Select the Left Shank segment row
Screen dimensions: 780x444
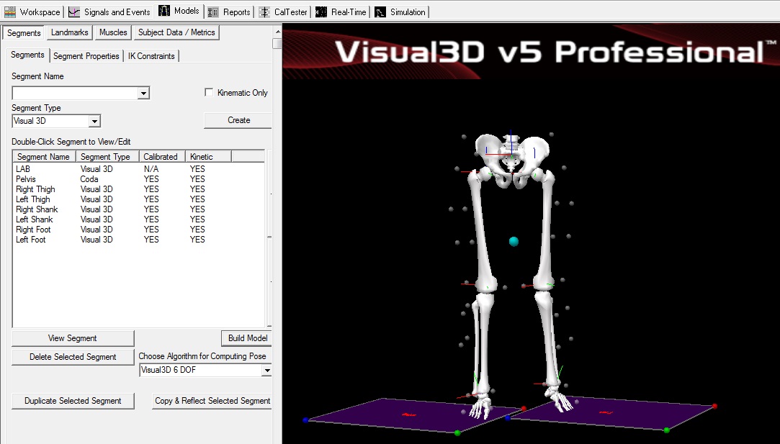pos(138,219)
